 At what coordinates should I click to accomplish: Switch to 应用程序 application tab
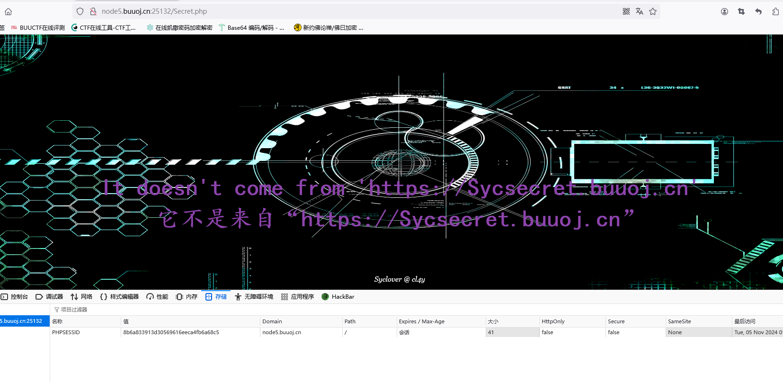[x=297, y=297]
